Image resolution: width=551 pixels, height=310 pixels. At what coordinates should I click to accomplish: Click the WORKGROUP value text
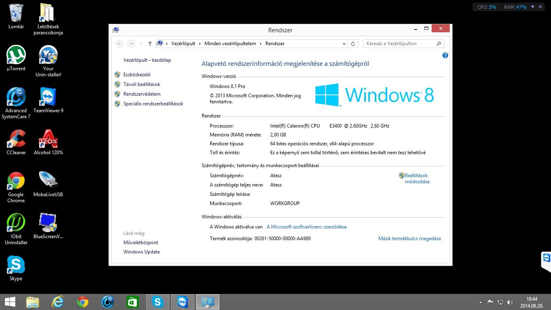tap(285, 203)
